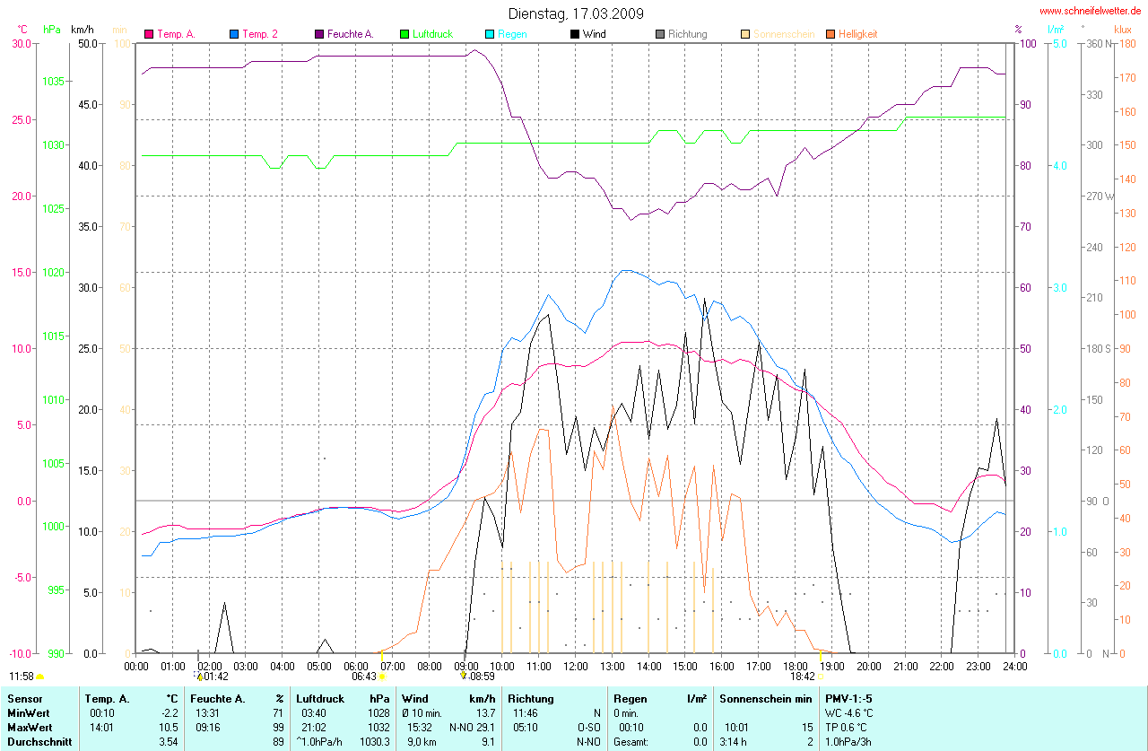The width and height of the screenshot is (1148, 751).
Task: Click the °C axis unit label
Action: coord(22,30)
